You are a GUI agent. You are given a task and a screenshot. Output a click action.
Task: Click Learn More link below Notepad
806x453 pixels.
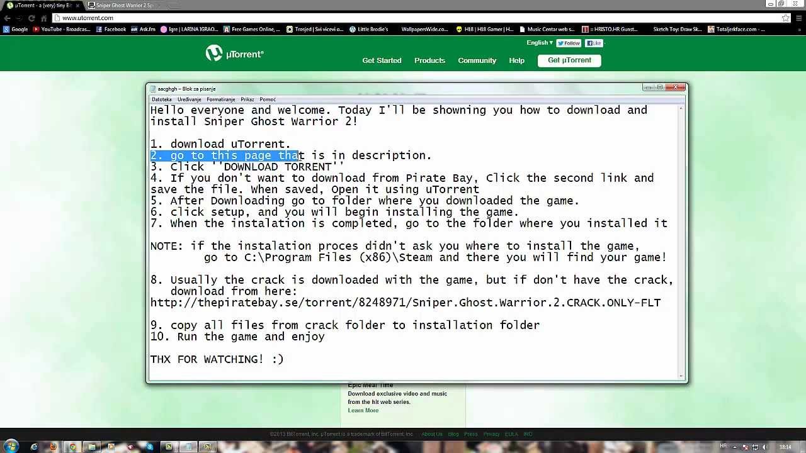[x=363, y=410]
